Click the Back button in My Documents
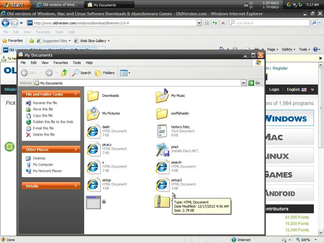 28,73
